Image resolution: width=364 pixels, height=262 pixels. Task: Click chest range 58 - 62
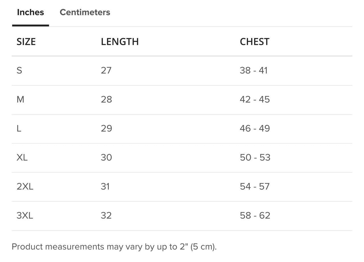(255, 215)
